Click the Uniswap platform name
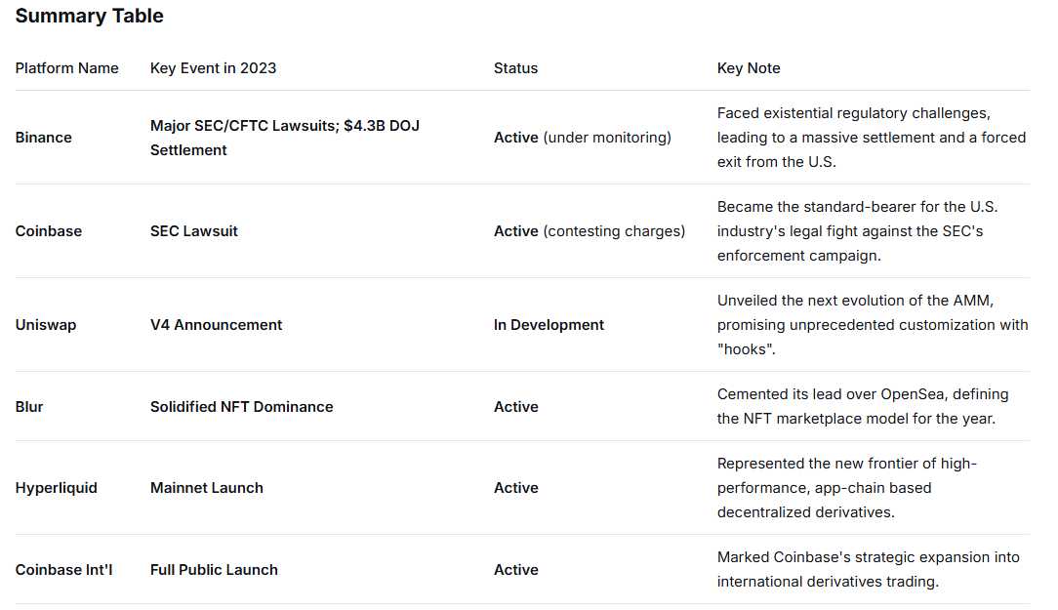The height and width of the screenshot is (610, 1058). 45,324
